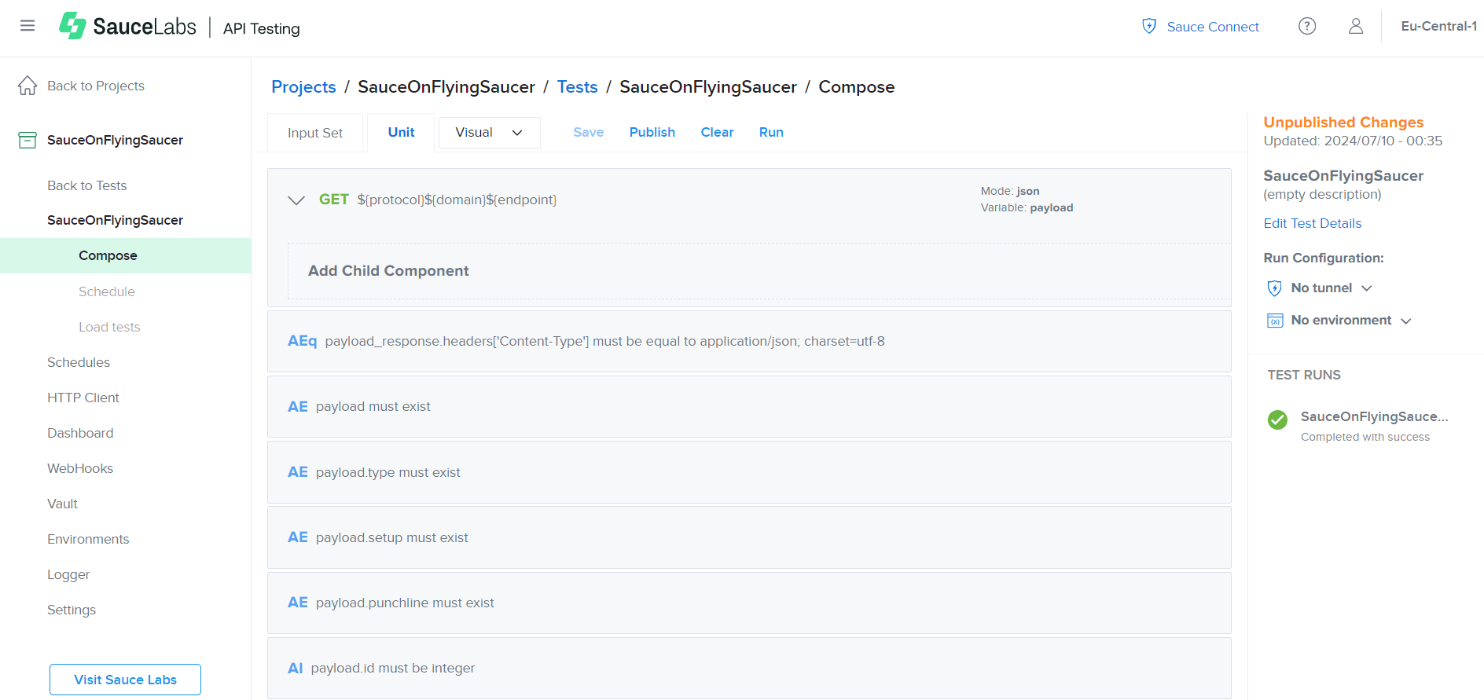Select the 'payload.type must exist' assertion
The height and width of the screenshot is (700, 1484).
point(749,472)
